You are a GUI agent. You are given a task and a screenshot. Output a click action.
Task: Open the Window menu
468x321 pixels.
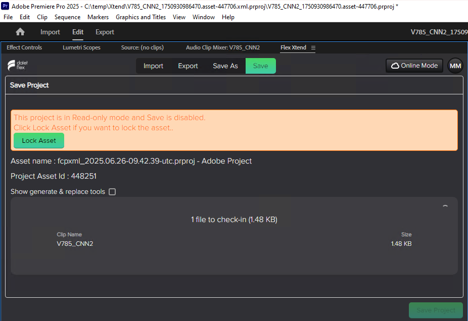(x=204, y=17)
